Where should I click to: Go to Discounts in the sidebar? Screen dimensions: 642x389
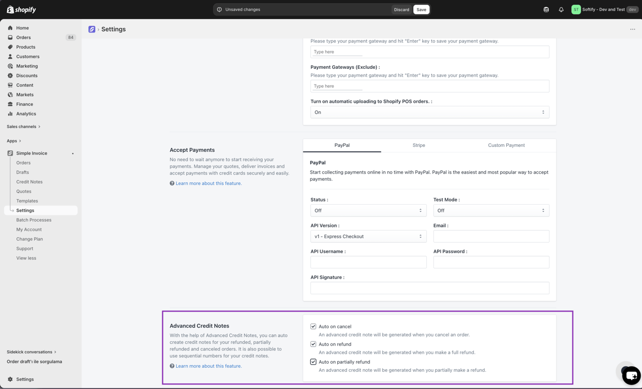26,76
